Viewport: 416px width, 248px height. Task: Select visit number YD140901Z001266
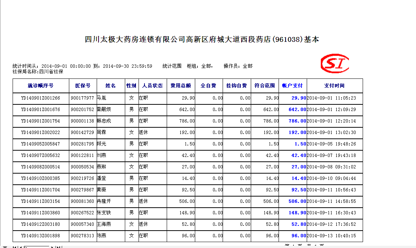41,98
